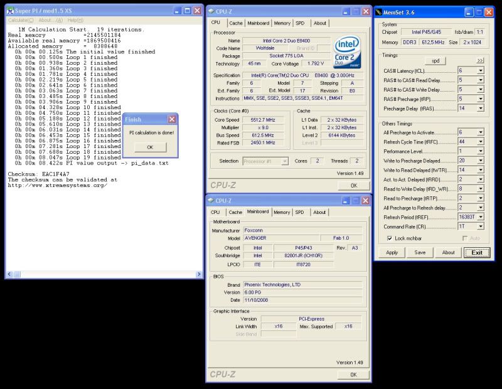Open RAS# to CAS# Write Delay dropdown
Image resolution: width=502 pixels, height=389 pixels.
tap(481, 89)
